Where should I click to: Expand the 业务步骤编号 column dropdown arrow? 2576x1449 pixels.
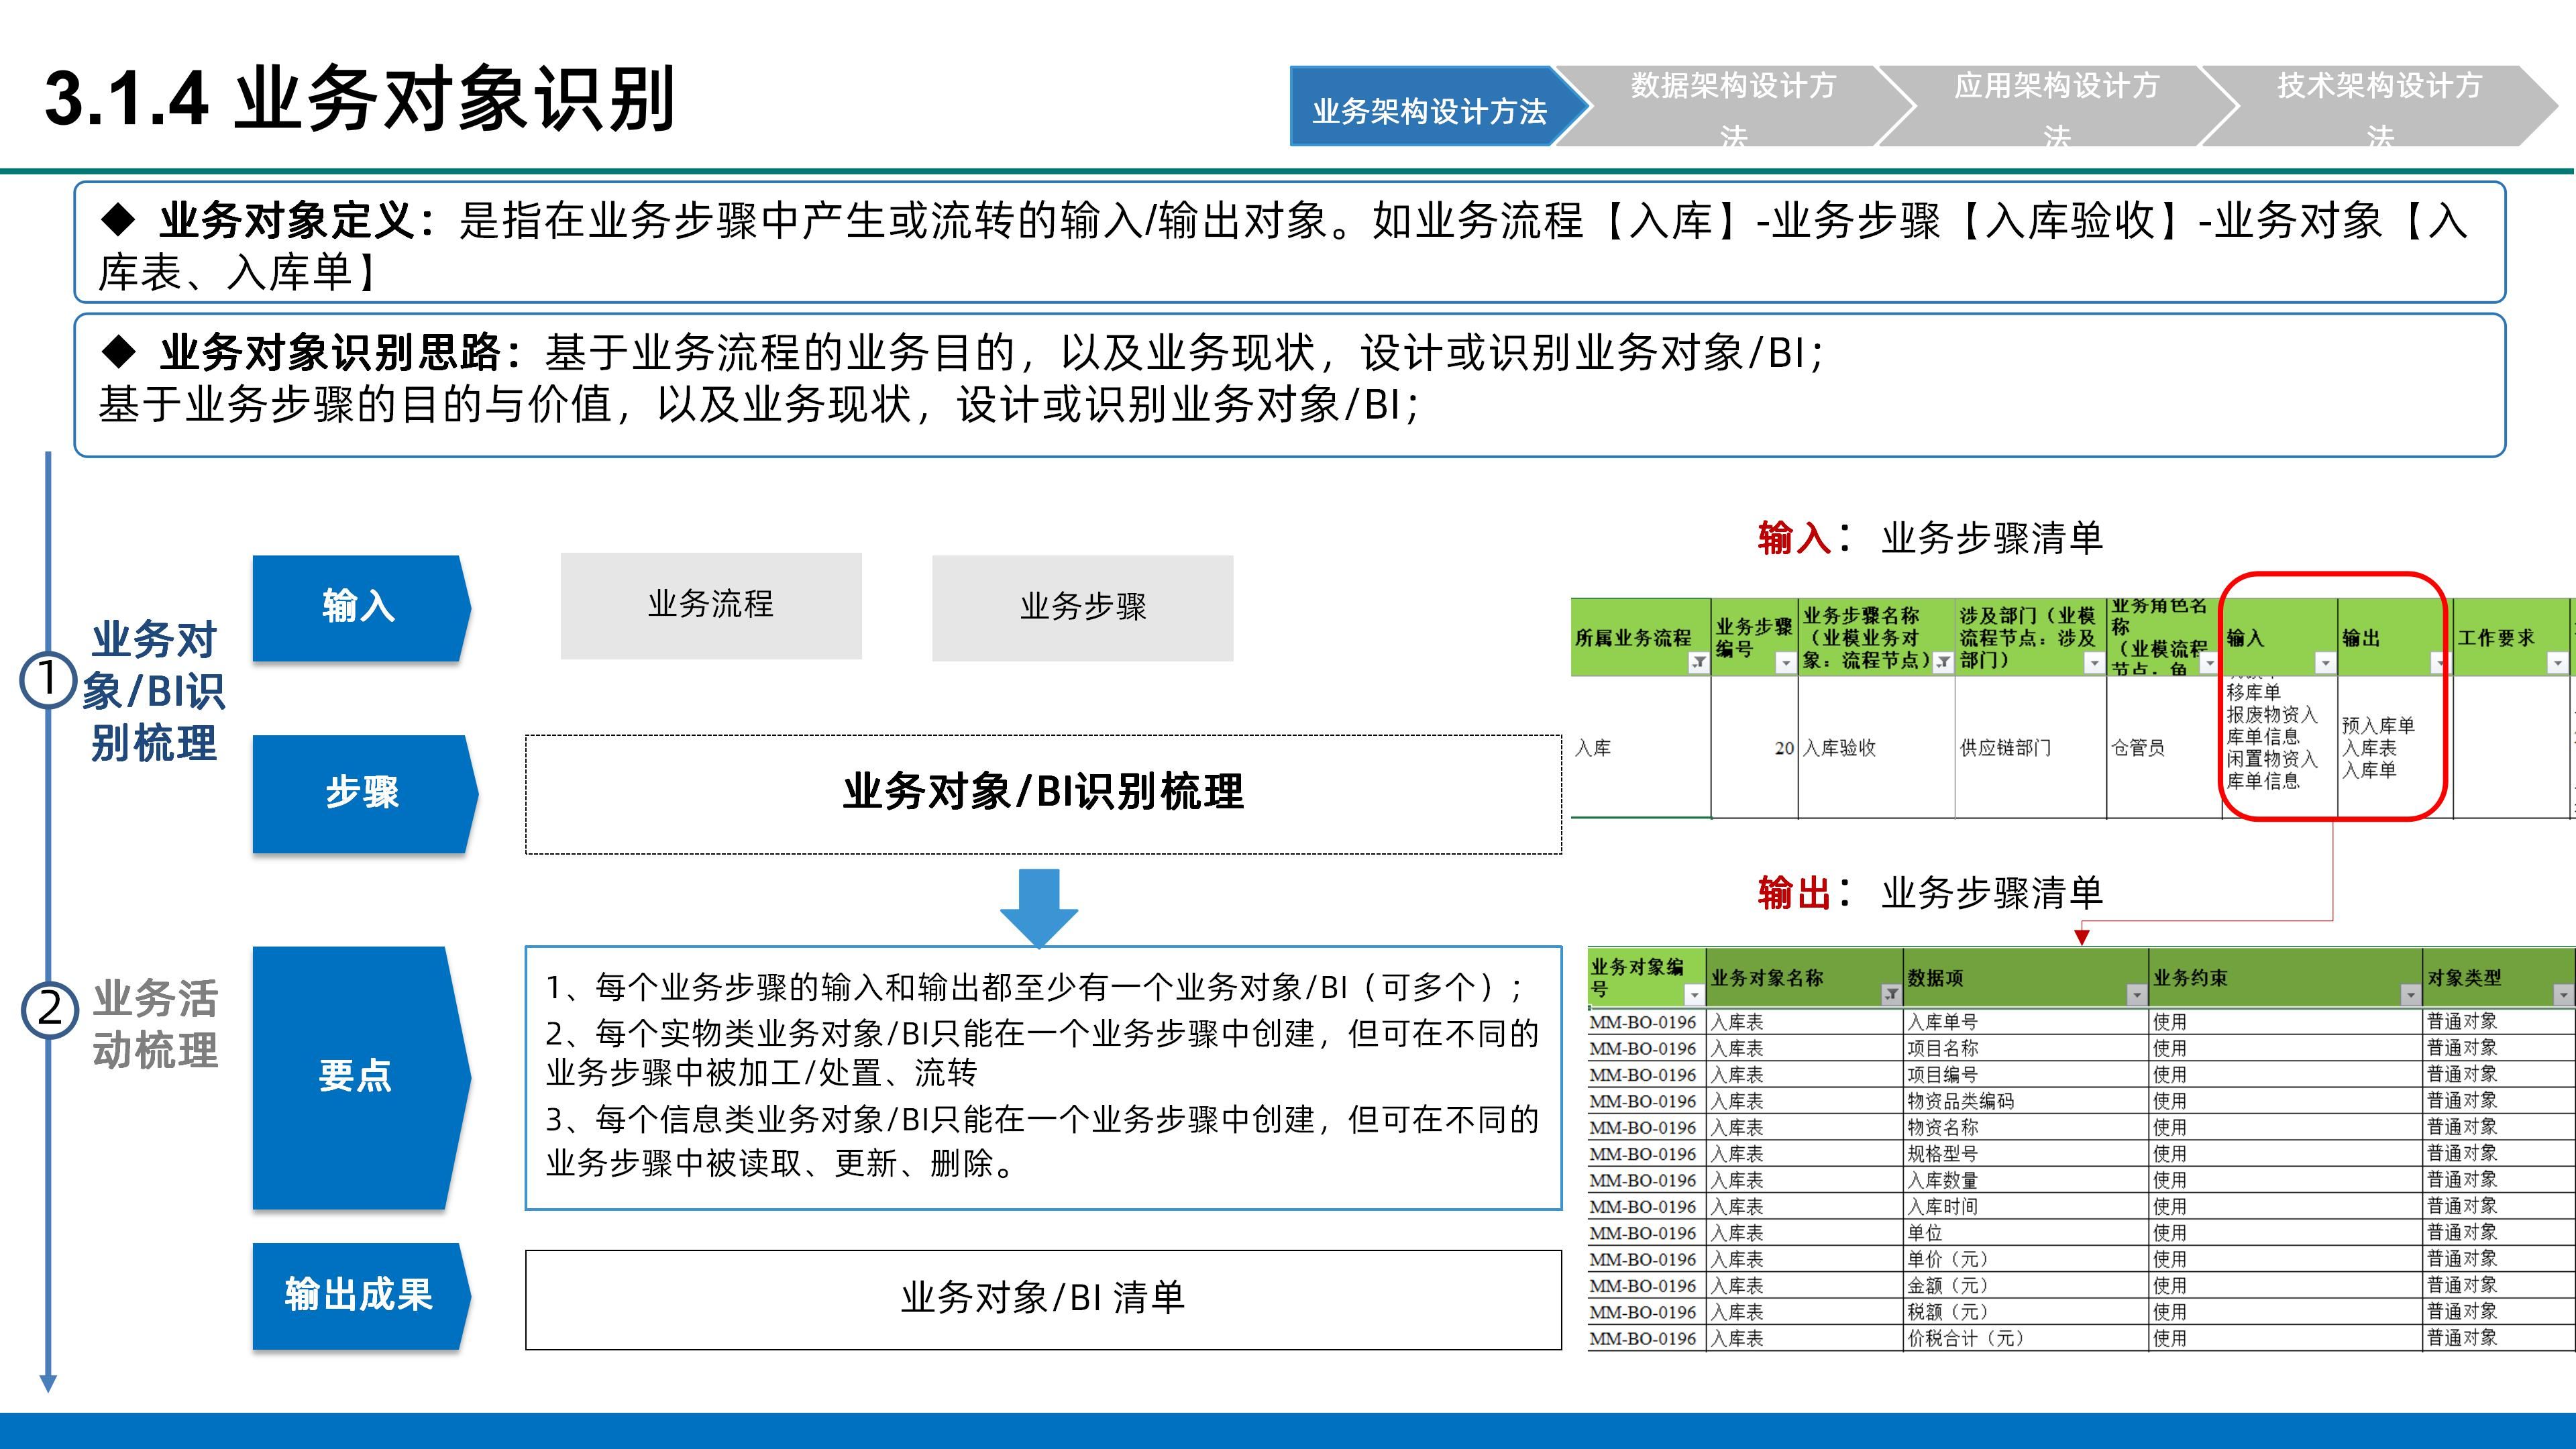(1785, 663)
